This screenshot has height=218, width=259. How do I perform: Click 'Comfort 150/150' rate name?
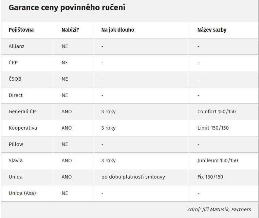tap(217, 112)
